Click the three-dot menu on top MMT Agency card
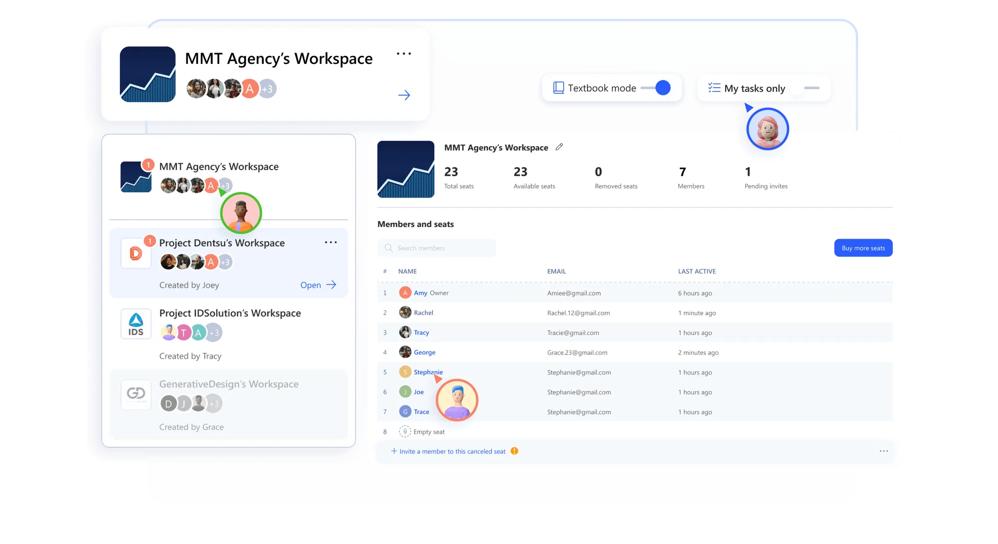Screen dimensions: 998x544 coord(403,54)
